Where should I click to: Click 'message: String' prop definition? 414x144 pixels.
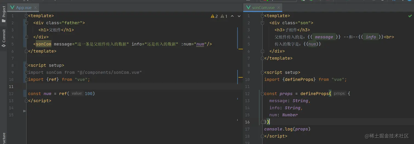coord(290,101)
